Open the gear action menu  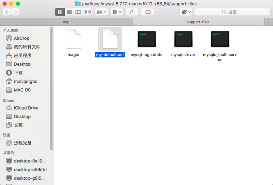117,12
